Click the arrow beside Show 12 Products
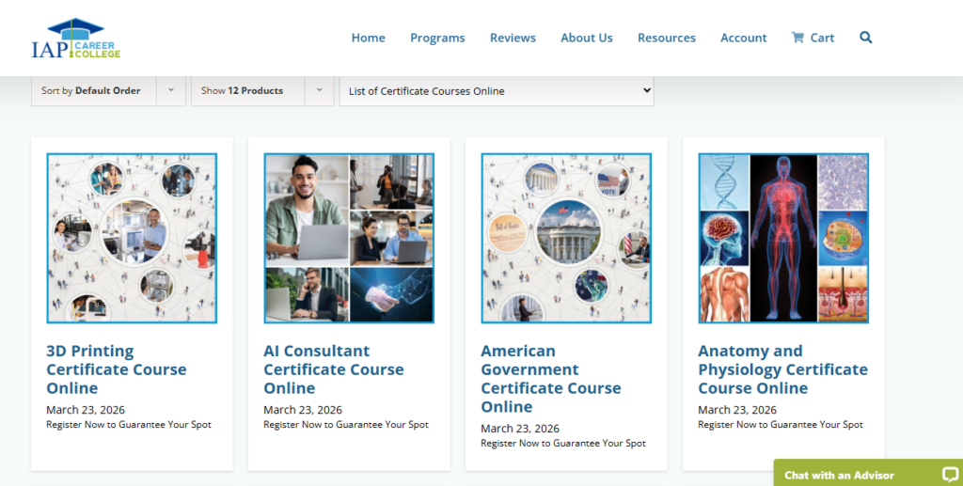The width and height of the screenshot is (963, 486). (320, 91)
